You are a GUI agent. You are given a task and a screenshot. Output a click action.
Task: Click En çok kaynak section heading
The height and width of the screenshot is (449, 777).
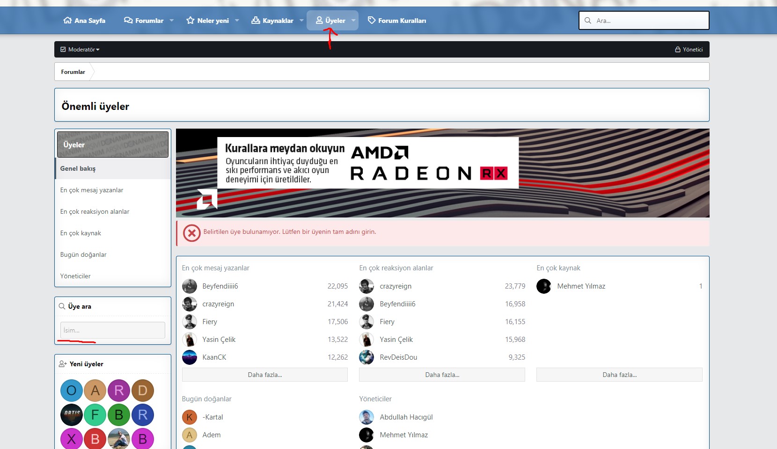pos(558,268)
